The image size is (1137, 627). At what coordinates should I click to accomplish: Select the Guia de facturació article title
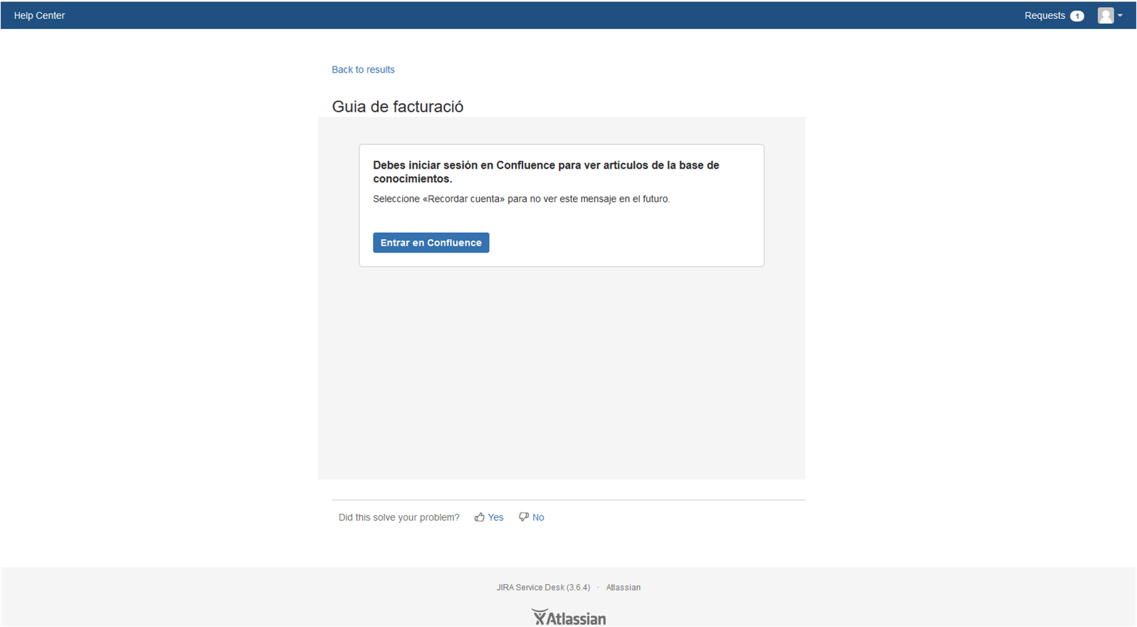397,107
